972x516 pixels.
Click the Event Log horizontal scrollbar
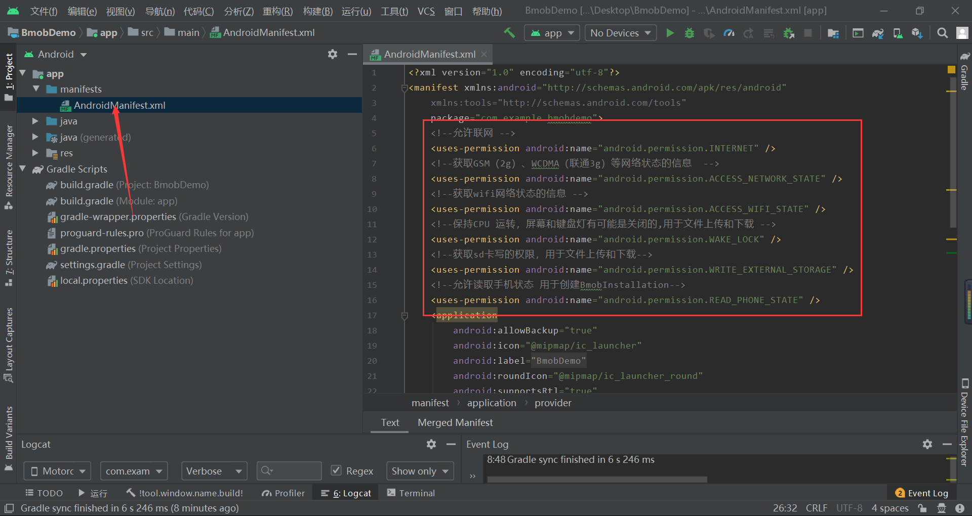[x=597, y=479]
